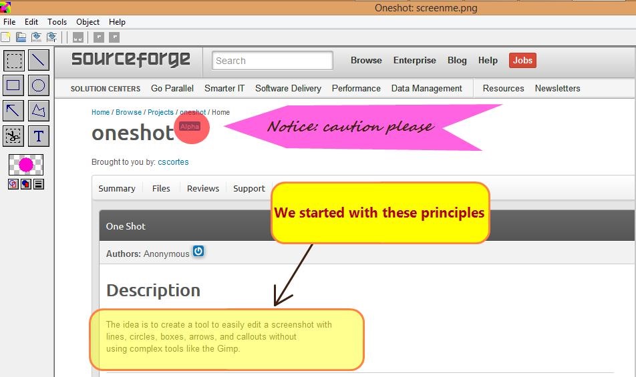Select the dashed rectangle selection tool
636x377 pixels.
tap(14, 61)
